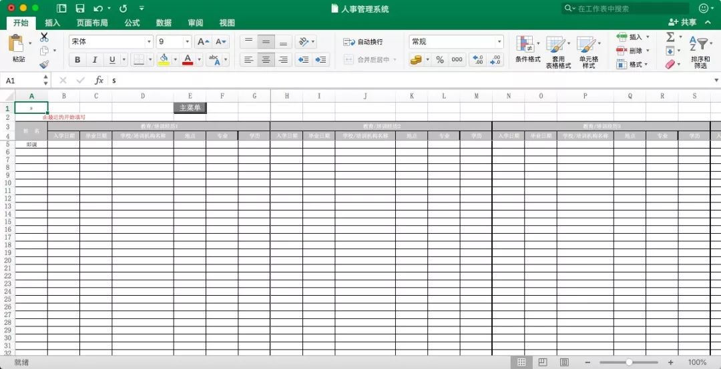Apply percent style format
Screen dimensions: 721x369
tap(440, 60)
